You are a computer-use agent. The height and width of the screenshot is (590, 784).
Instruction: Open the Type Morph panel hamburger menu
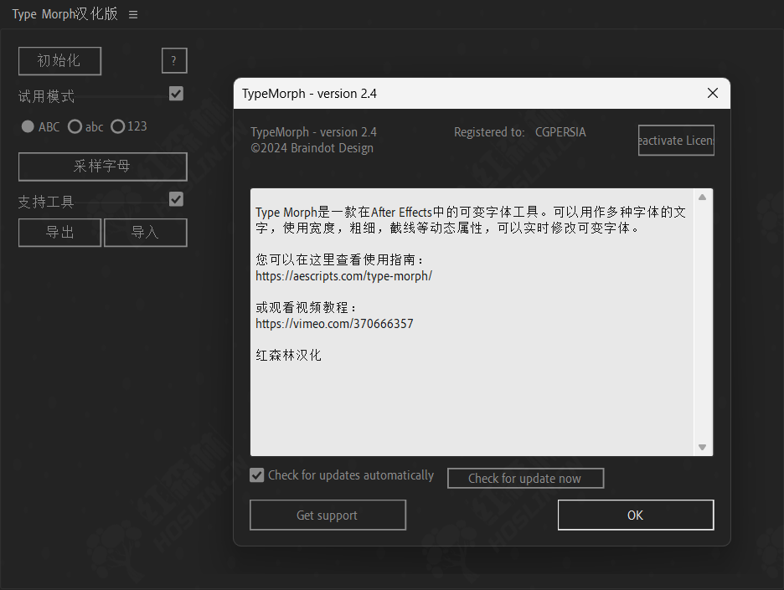tap(133, 14)
